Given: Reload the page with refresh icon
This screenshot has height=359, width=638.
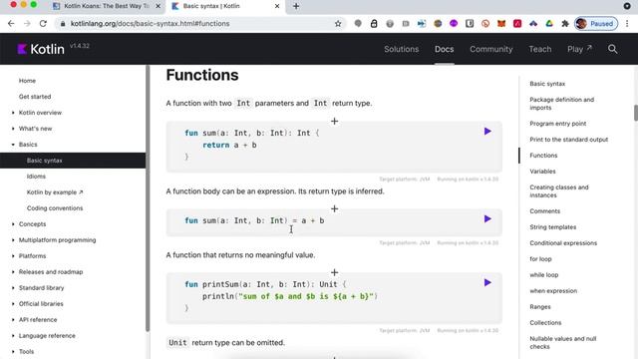Looking at the screenshot, I should coord(43,24).
